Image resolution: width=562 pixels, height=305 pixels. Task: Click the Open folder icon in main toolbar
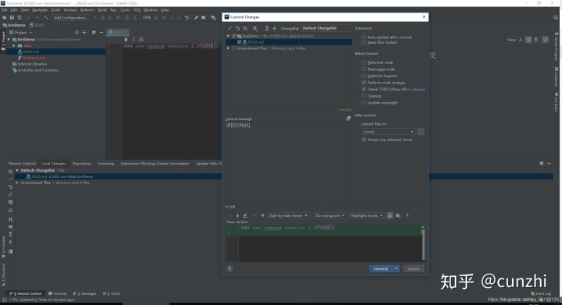click(x=5, y=17)
